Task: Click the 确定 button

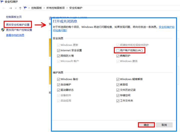Action: [146, 125]
